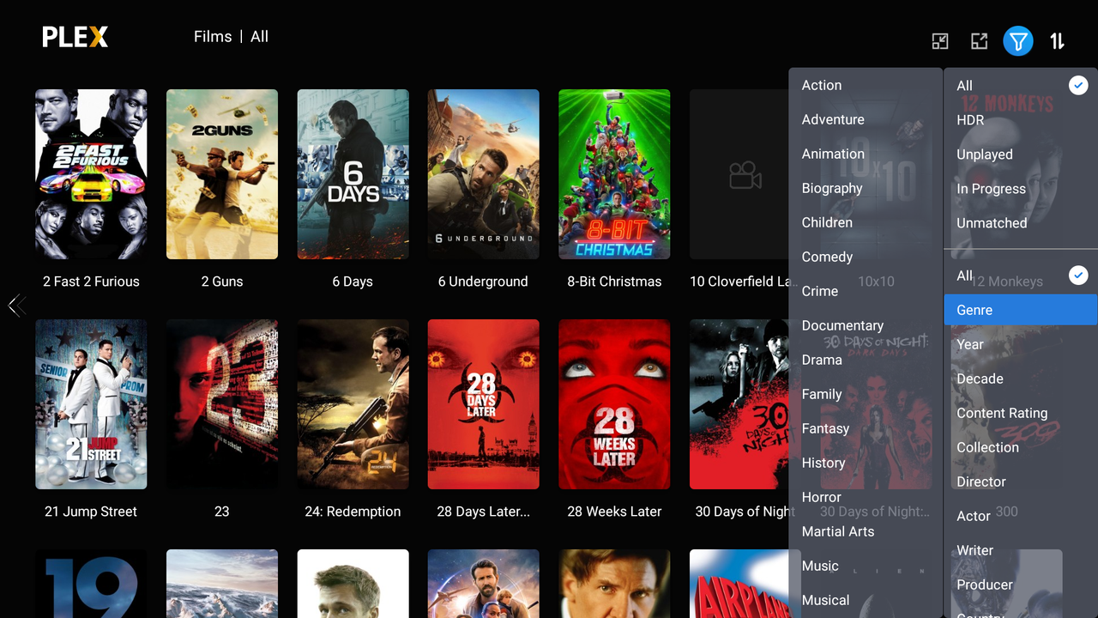Viewport: 1098px width, 618px height.
Task: Open Director filter submenu
Action: click(1021, 482)
